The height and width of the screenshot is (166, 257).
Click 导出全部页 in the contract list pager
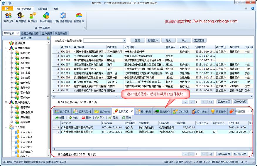pyautogui.click(x=240, y=154)
